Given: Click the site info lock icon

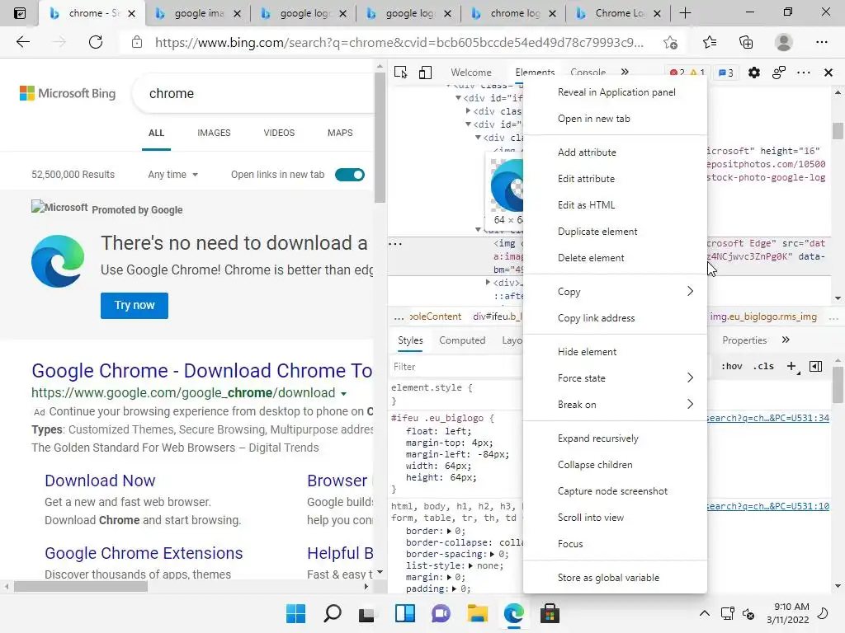Looking at the screenshot, I should 137,42.
